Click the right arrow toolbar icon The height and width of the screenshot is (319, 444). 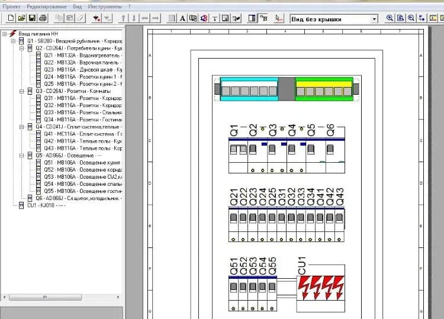tap(156, 19)
